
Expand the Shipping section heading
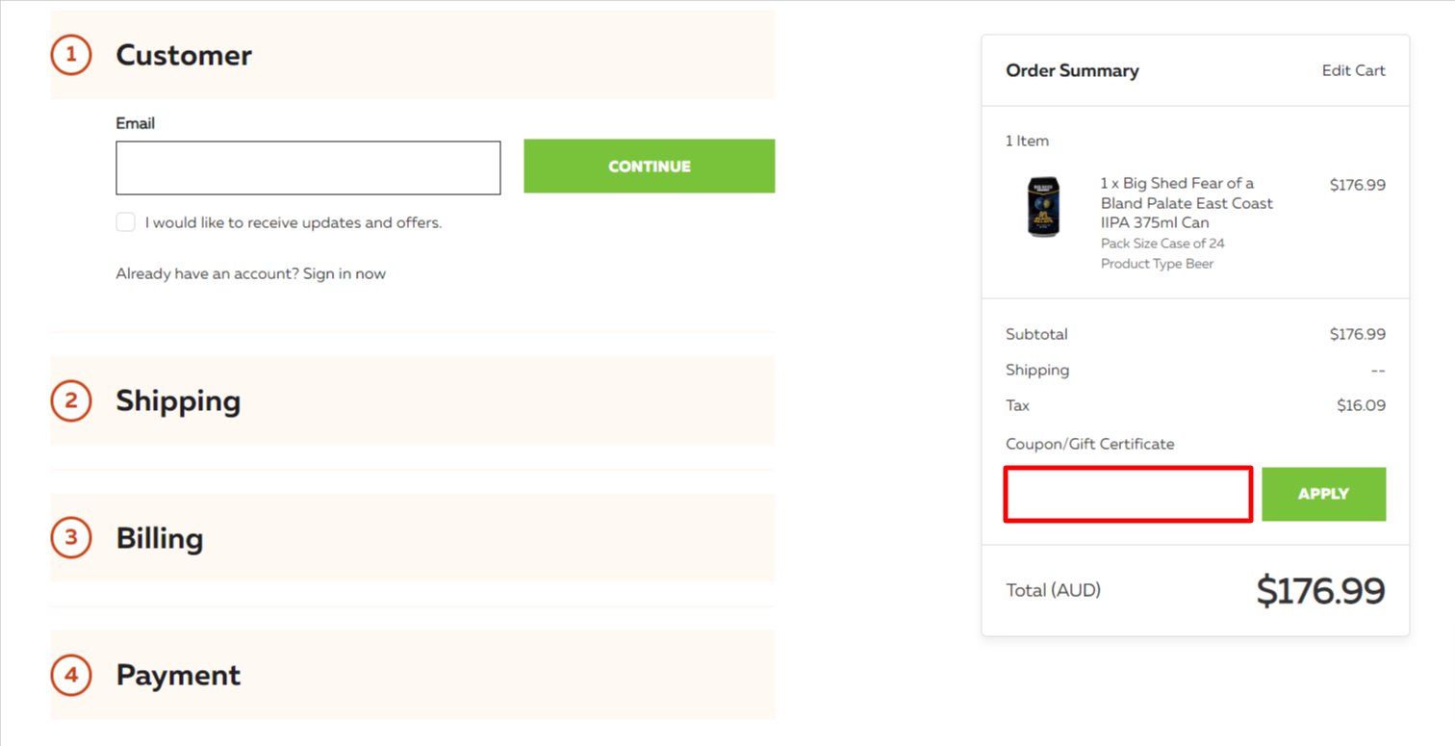[178, 400]
